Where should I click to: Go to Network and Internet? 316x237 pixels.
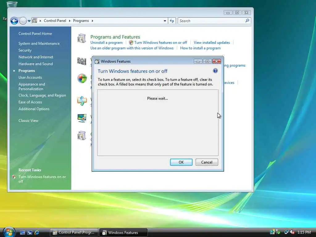[36, 57]
